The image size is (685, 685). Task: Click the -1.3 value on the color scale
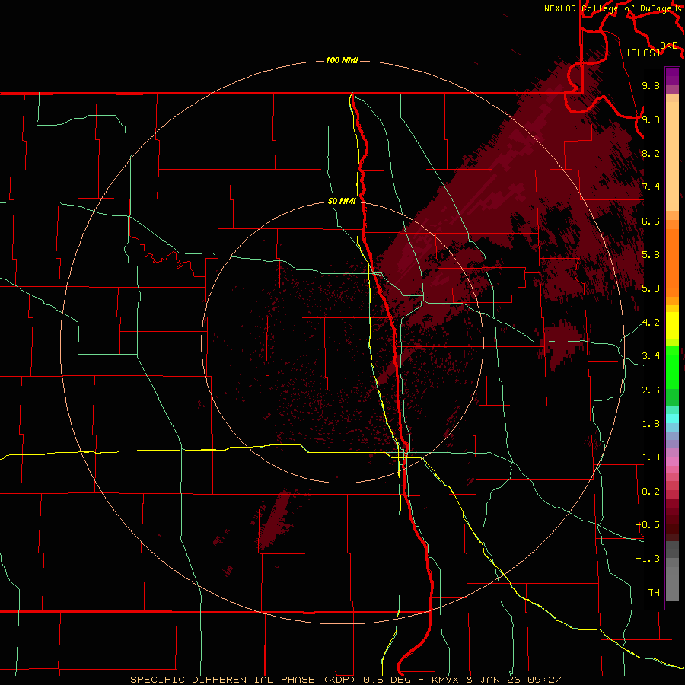pos(648,559)
